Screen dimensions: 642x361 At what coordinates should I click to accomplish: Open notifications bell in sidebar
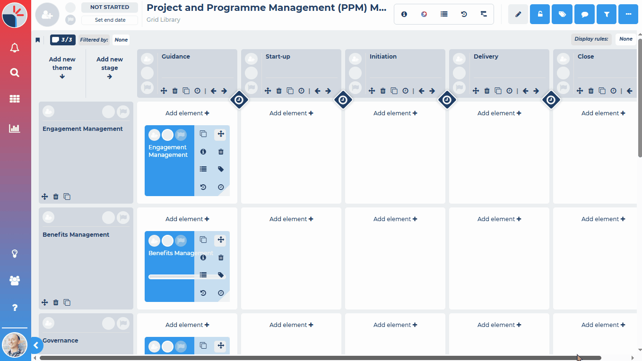15,48
